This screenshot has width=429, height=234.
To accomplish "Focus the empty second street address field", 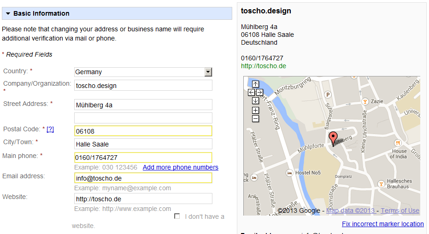I will click(143, 118).
